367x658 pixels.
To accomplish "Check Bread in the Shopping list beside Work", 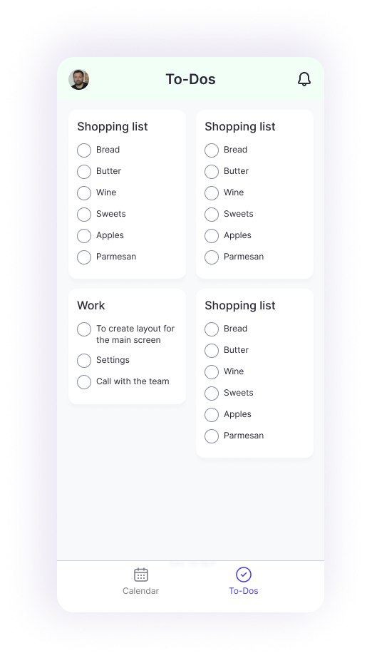I will [212, 329].
